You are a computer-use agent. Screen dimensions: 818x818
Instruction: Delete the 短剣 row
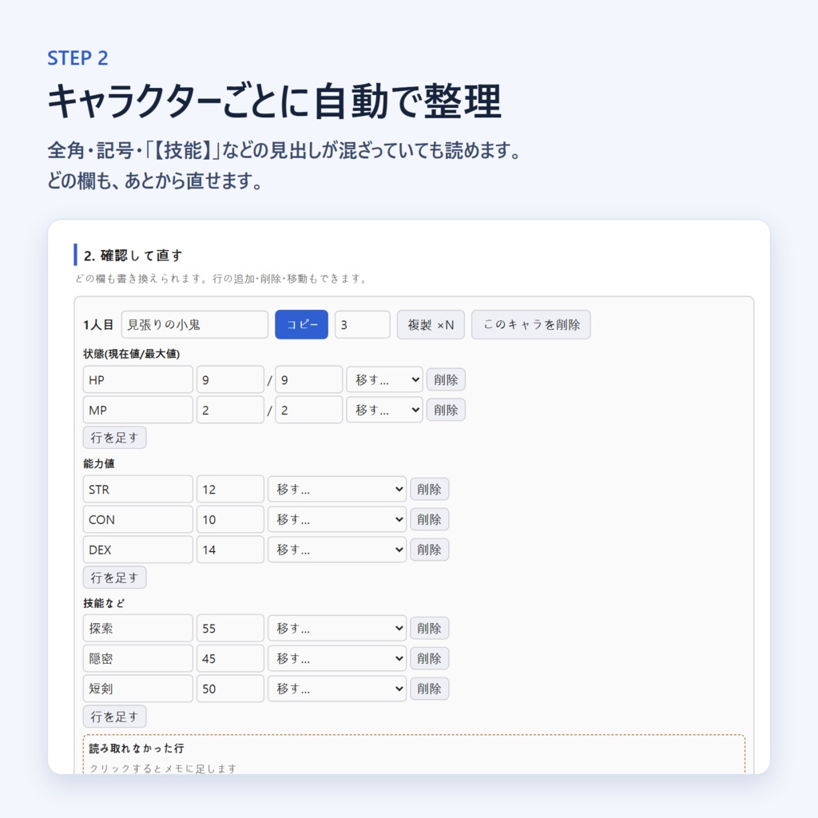tap(429, 689)
